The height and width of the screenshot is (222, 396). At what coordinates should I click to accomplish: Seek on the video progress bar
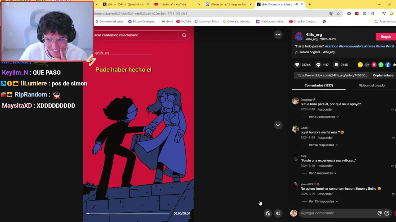[x=128, y=213]
